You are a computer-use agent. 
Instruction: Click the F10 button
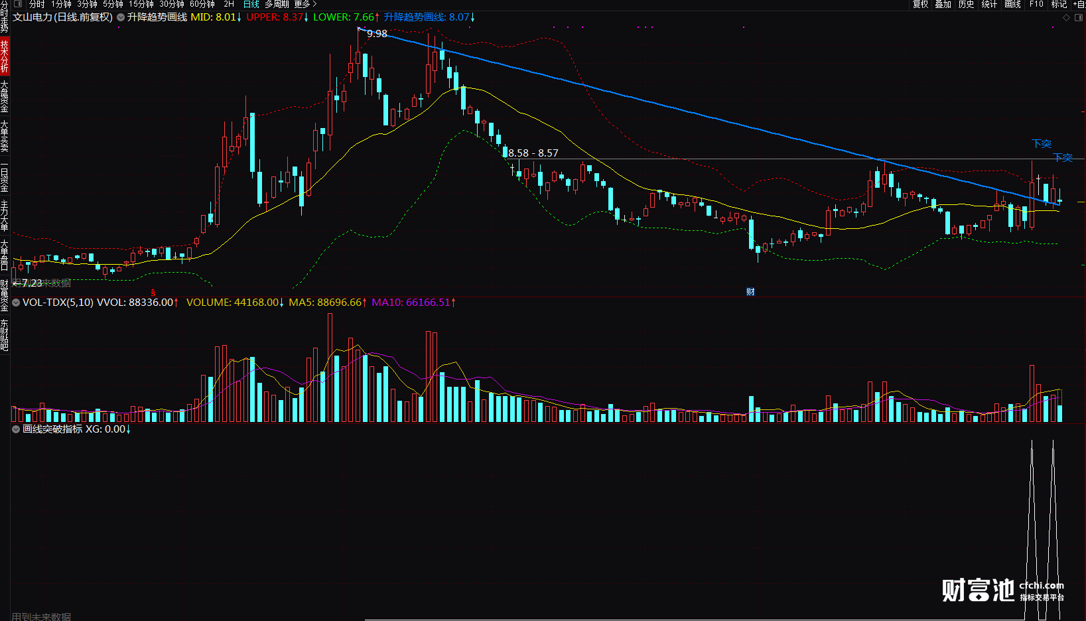click(x=1036, y=4)
